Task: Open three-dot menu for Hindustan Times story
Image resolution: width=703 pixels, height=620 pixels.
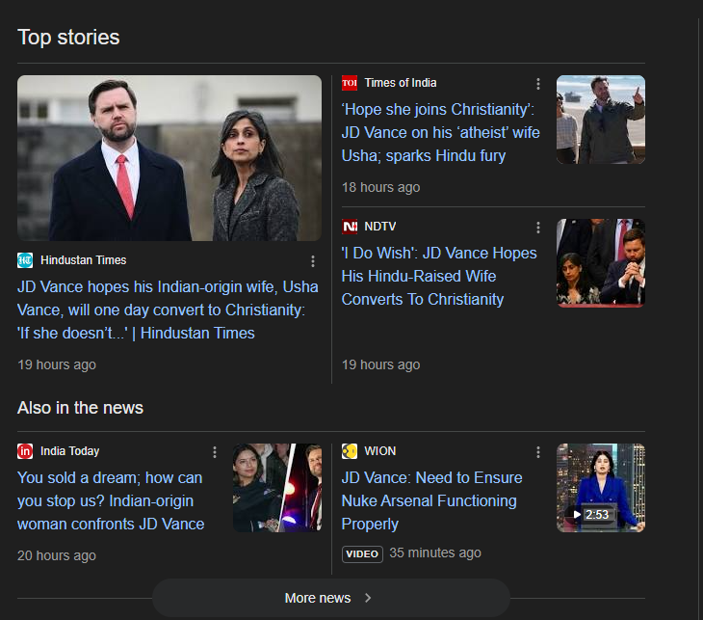Action: point(312,261)
